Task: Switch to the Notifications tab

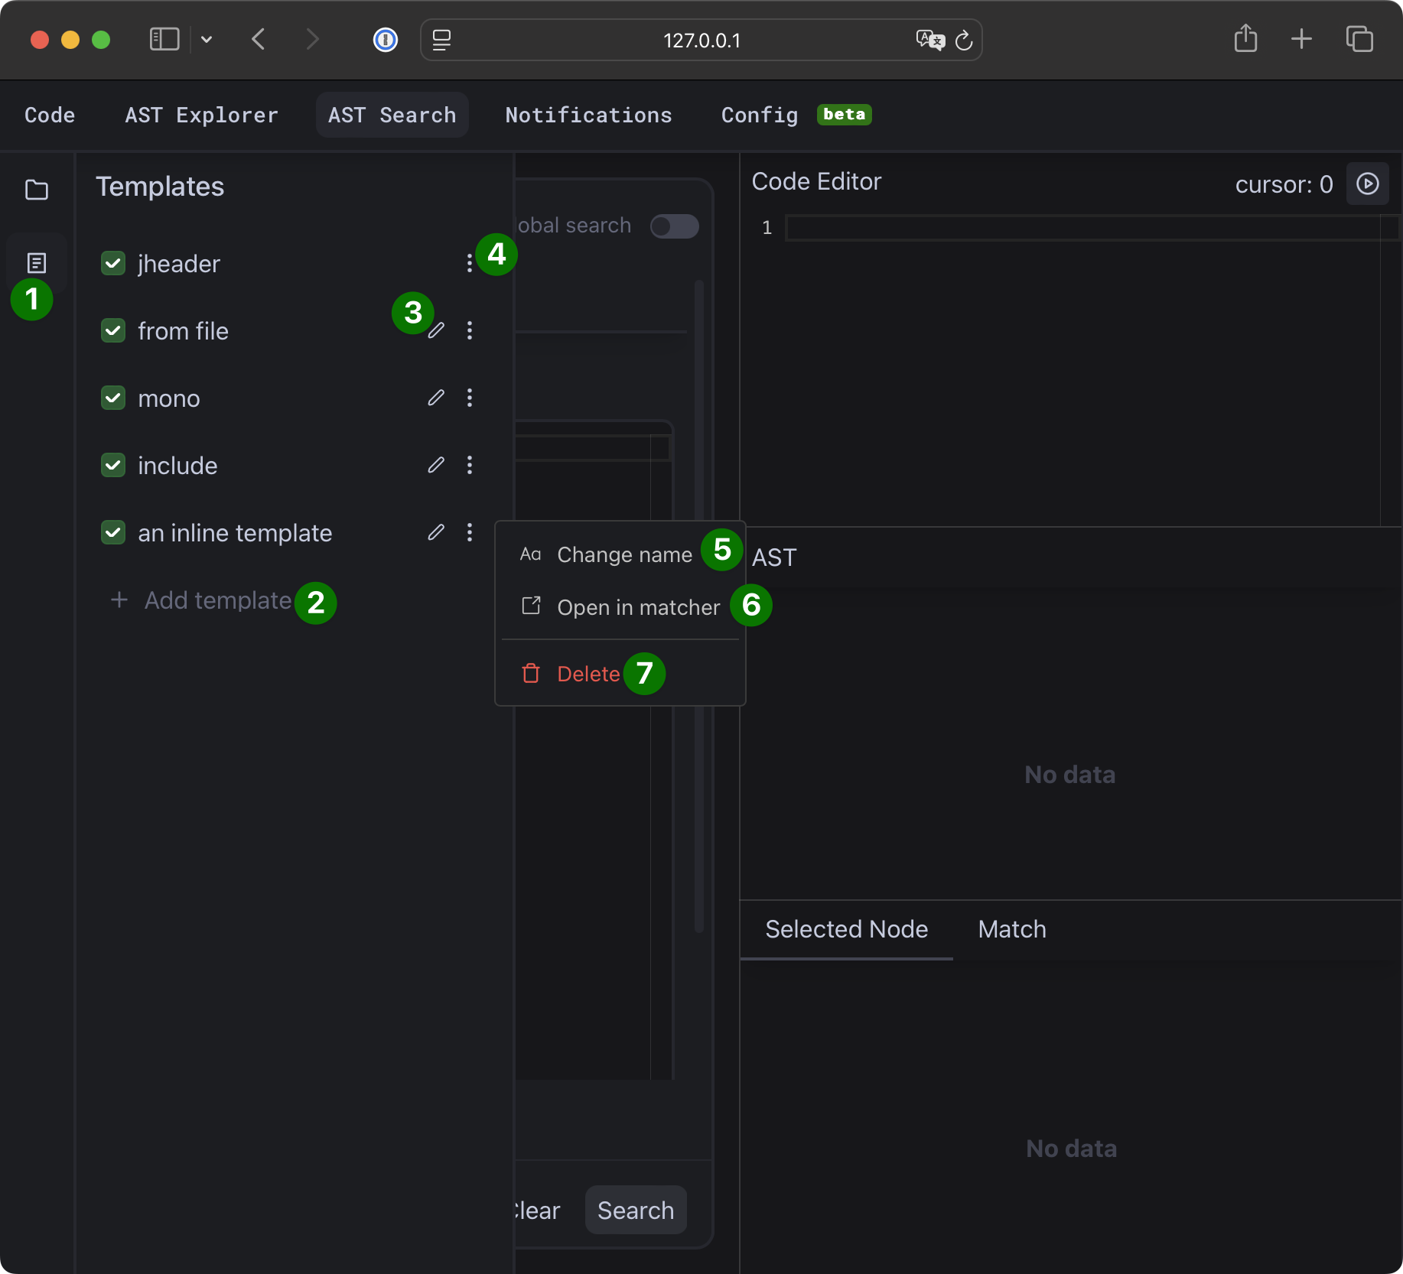Action: pos(588,115)
